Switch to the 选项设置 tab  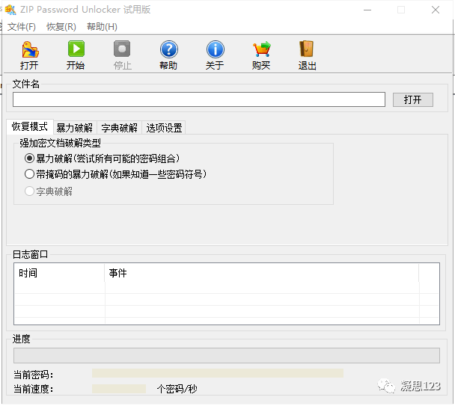point(164,128)
